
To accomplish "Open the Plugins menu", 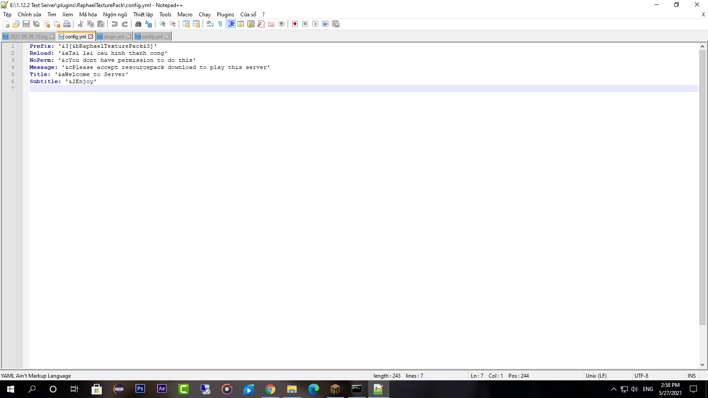I will point(225,15).
